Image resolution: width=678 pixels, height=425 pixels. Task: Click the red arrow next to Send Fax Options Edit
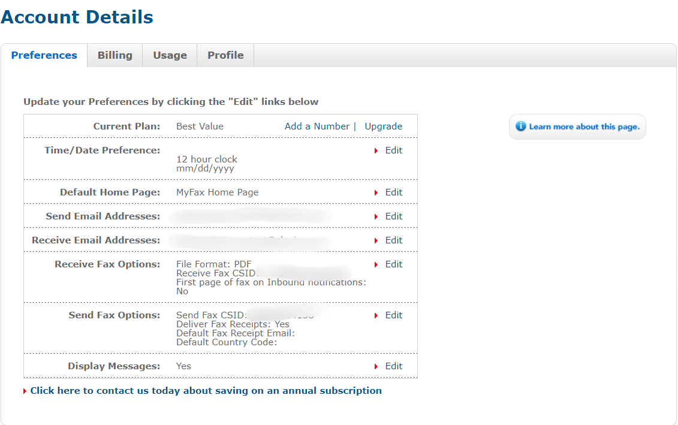click(376, 315)
